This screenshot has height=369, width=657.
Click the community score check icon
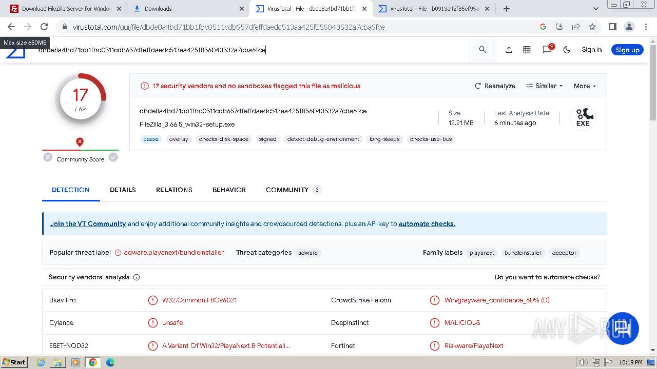(x=113, y=157)
